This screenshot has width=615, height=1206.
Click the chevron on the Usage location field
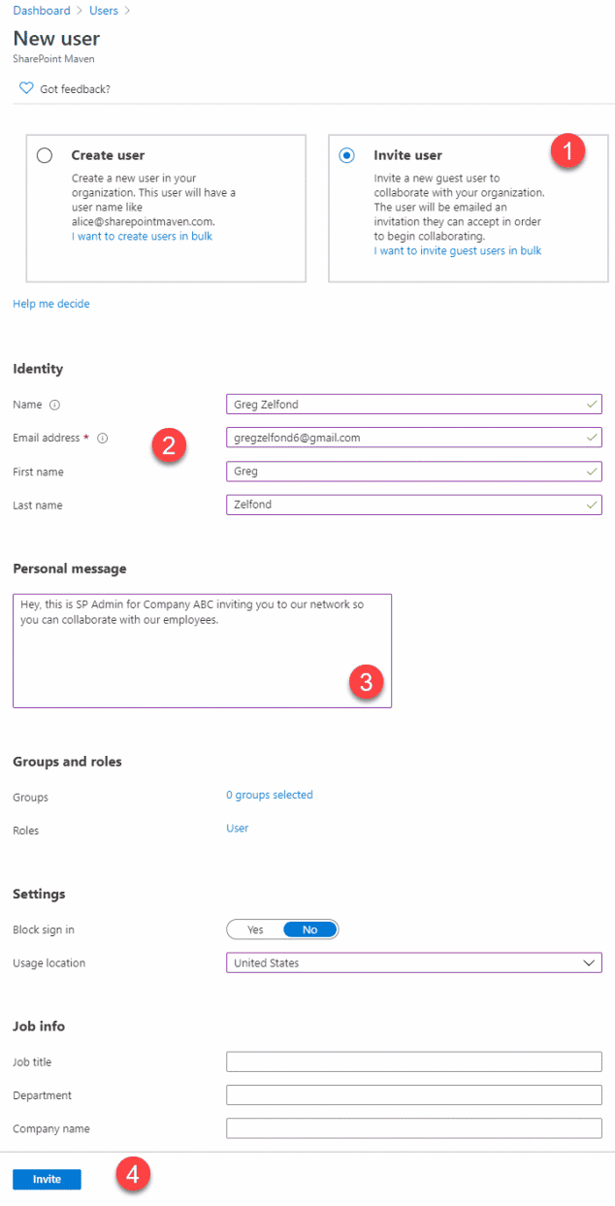tap(589, 962)
